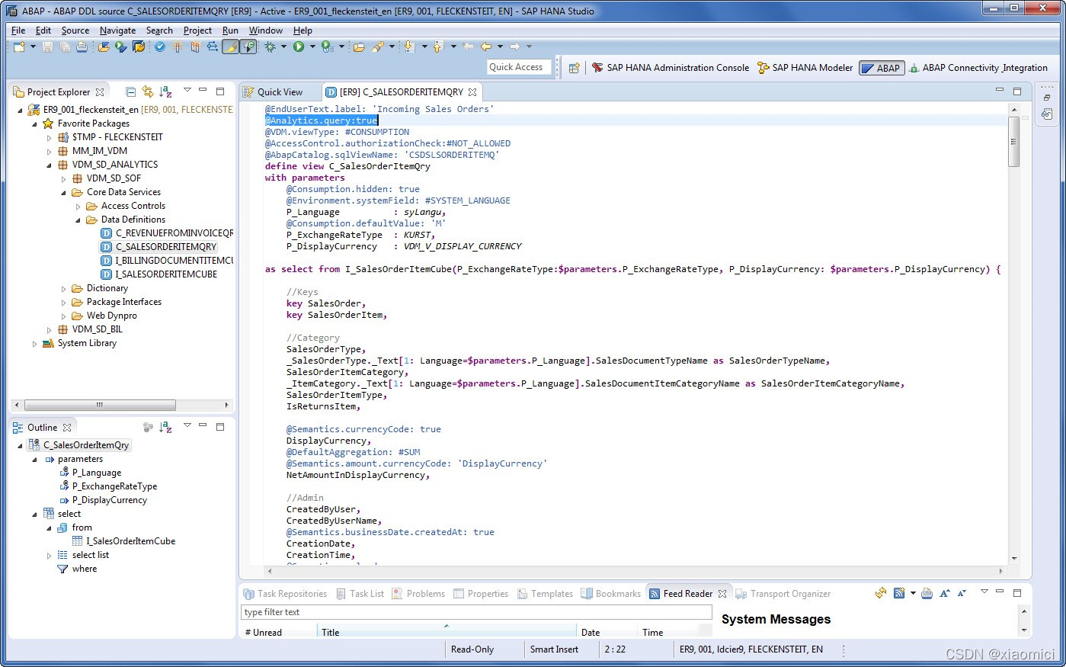Click the editor vertical scrollbar thumb

pos(1013,142)
